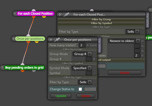Click orange output dot of block 6
The height and width of the screenshot is (106, 152).
click(x=28, y=42)
